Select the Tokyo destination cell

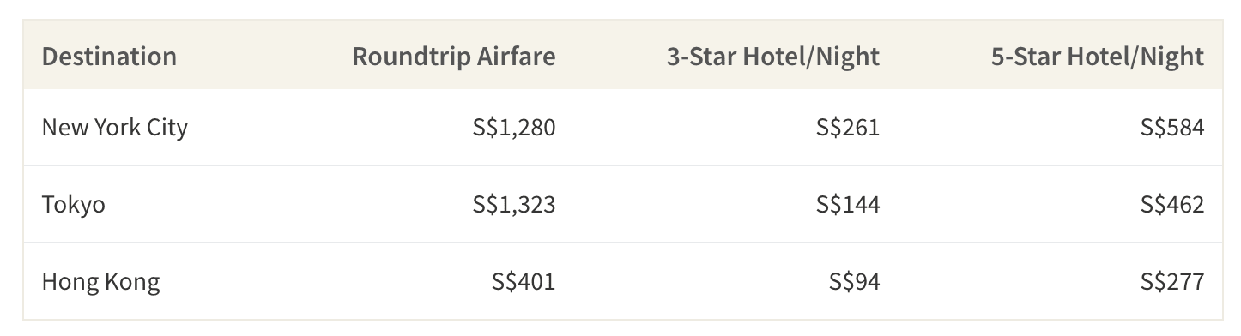pos(74,205)
